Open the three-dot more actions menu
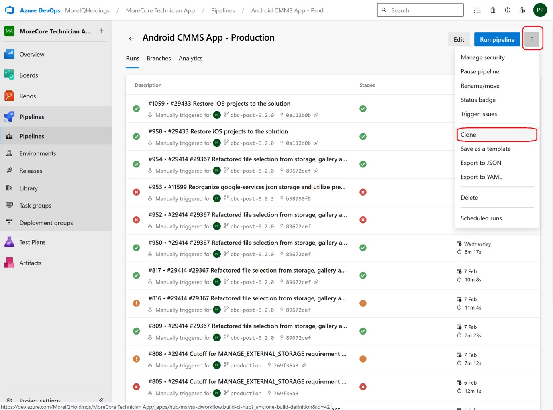The image size is (553, 410). pyautogui.click(x=532, y=39)
